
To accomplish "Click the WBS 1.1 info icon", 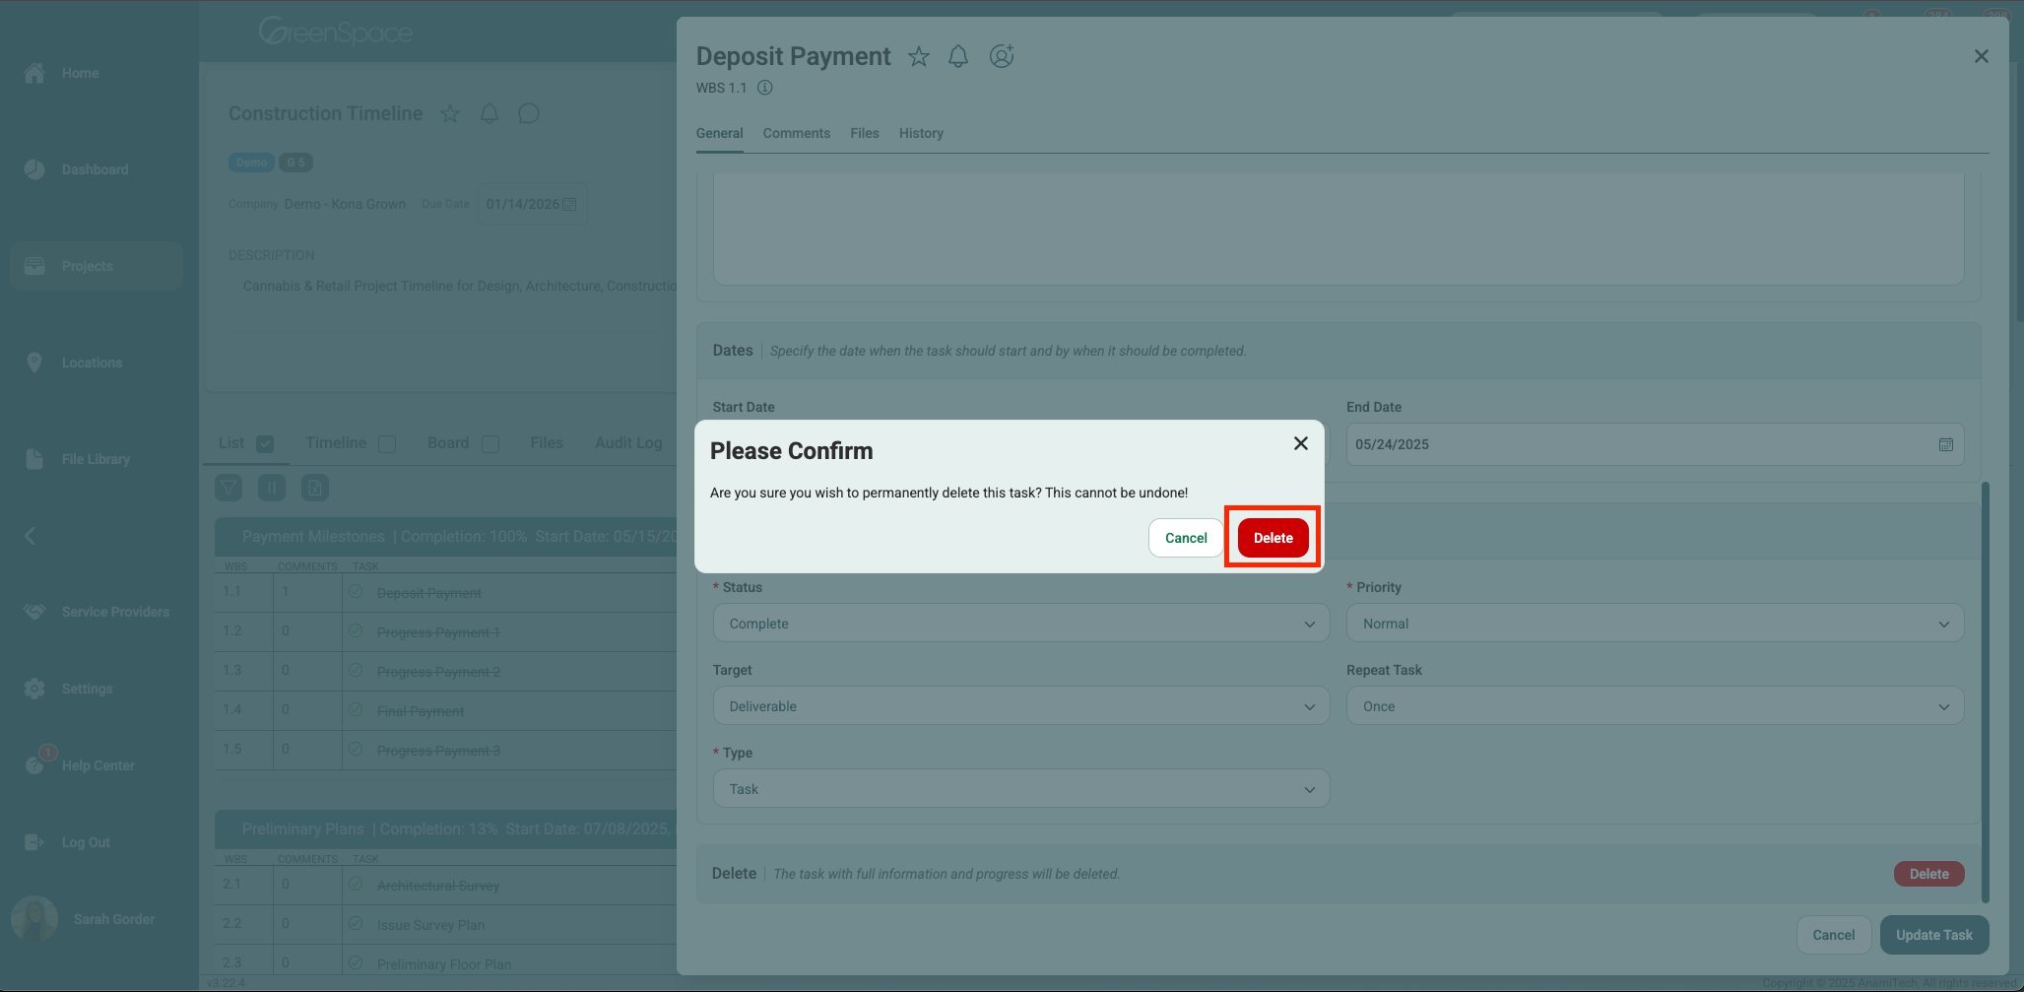I will pos(764,88).
